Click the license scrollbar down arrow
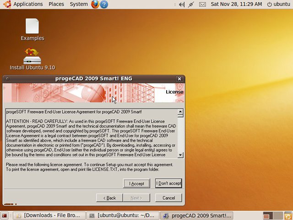The image size is (293, 220). [x=180, y=155]
